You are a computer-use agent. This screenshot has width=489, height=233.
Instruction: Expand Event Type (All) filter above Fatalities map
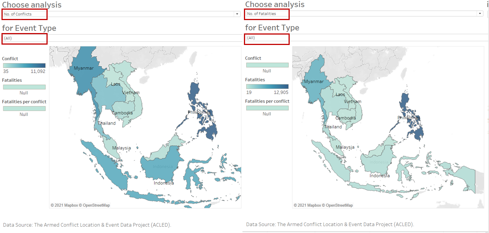(x=267, y=38)
